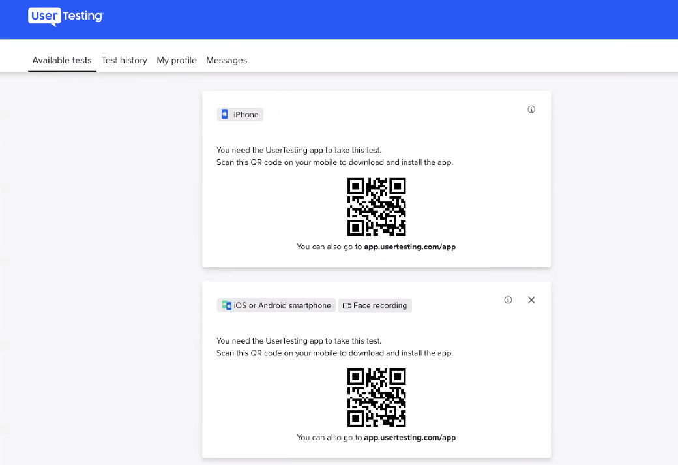Screen dimensions: 678x465
Task: Click the UserTesting logo in the header
Action: [66, 16]
